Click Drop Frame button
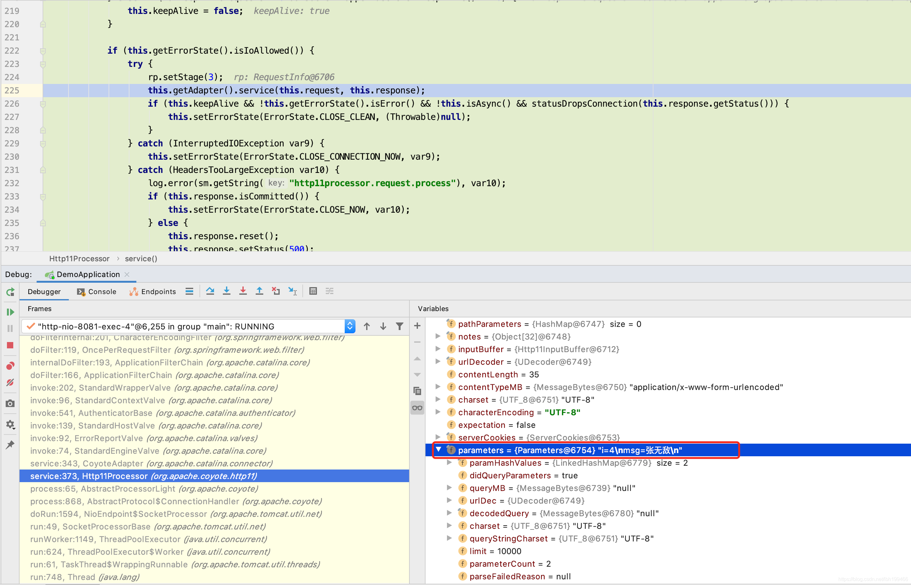 click(x=276, y=291)
